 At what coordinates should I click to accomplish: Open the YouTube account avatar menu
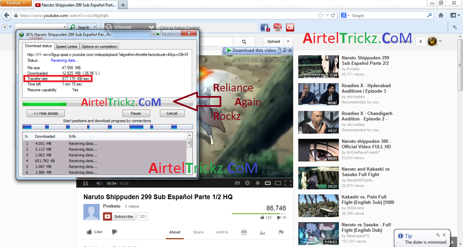click(432, 41)
